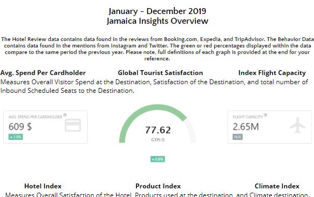Click the 2.65M flight capacity value
314x197 pixels.
(x=245, y=127)
